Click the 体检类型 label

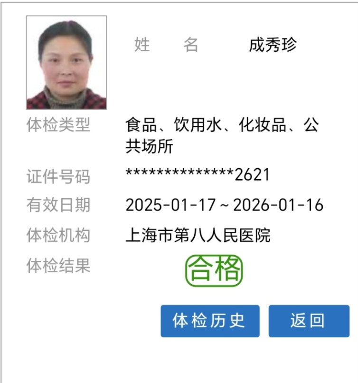[58, 124]
